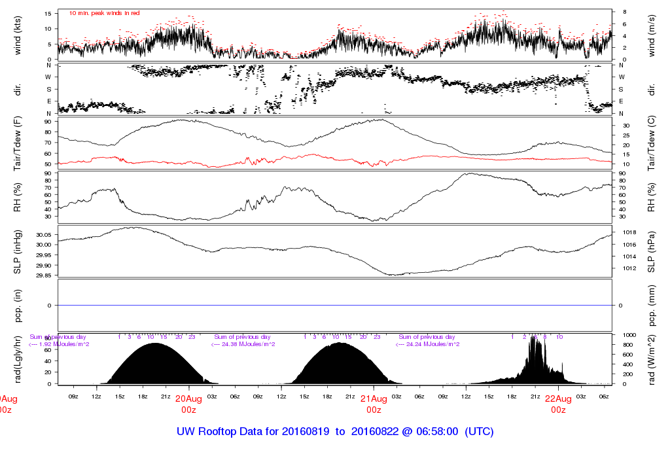
Task: Select the 'rad(Lgly/hr)' axis label
Action: coord(18,359)
